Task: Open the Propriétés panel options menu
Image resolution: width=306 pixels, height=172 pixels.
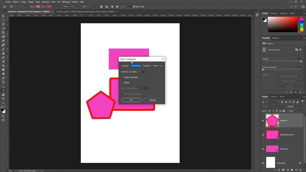Action: tap(304, 38)
